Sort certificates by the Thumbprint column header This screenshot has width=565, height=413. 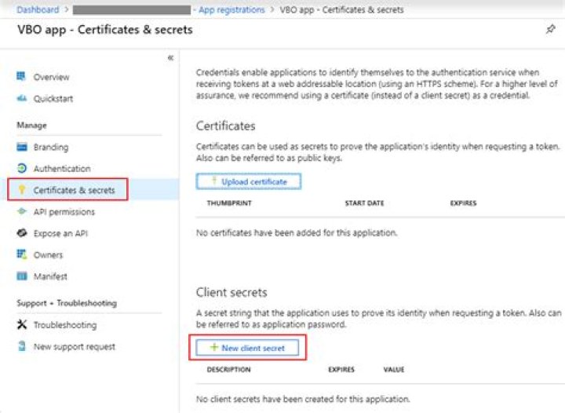[228, 203]
